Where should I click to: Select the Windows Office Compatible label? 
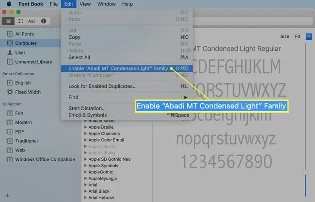[x=45, y=159]
